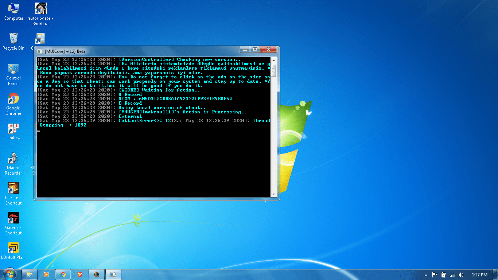The image size is (498, 280).
Task: Select the Google Chrome desktop shortcut
Action: 13,104
